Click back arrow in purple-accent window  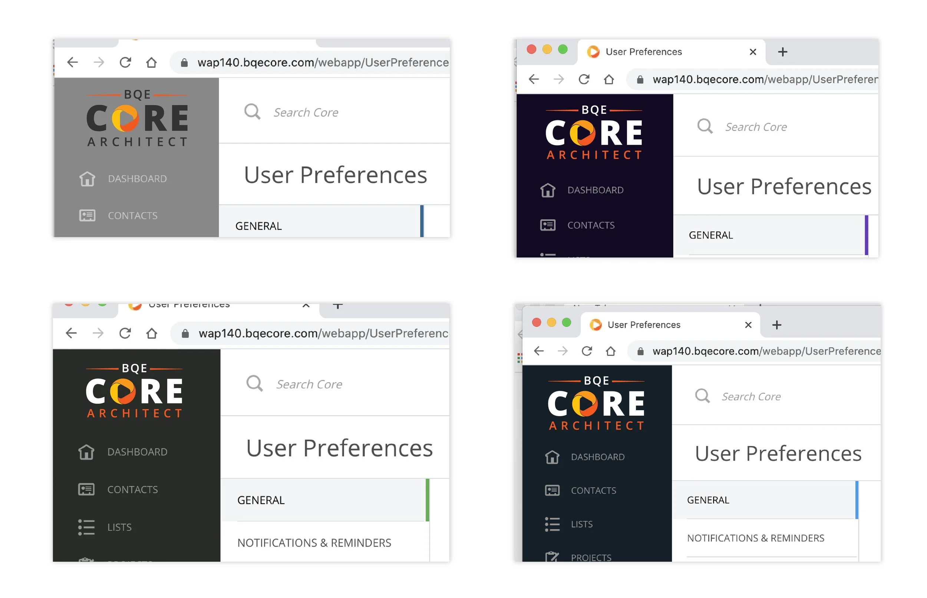[534, 79]
